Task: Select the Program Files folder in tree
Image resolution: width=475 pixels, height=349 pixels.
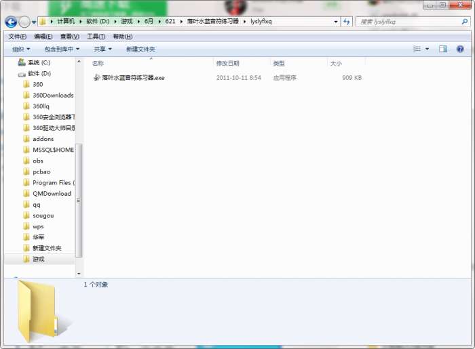Action: [x=54, y=183]
